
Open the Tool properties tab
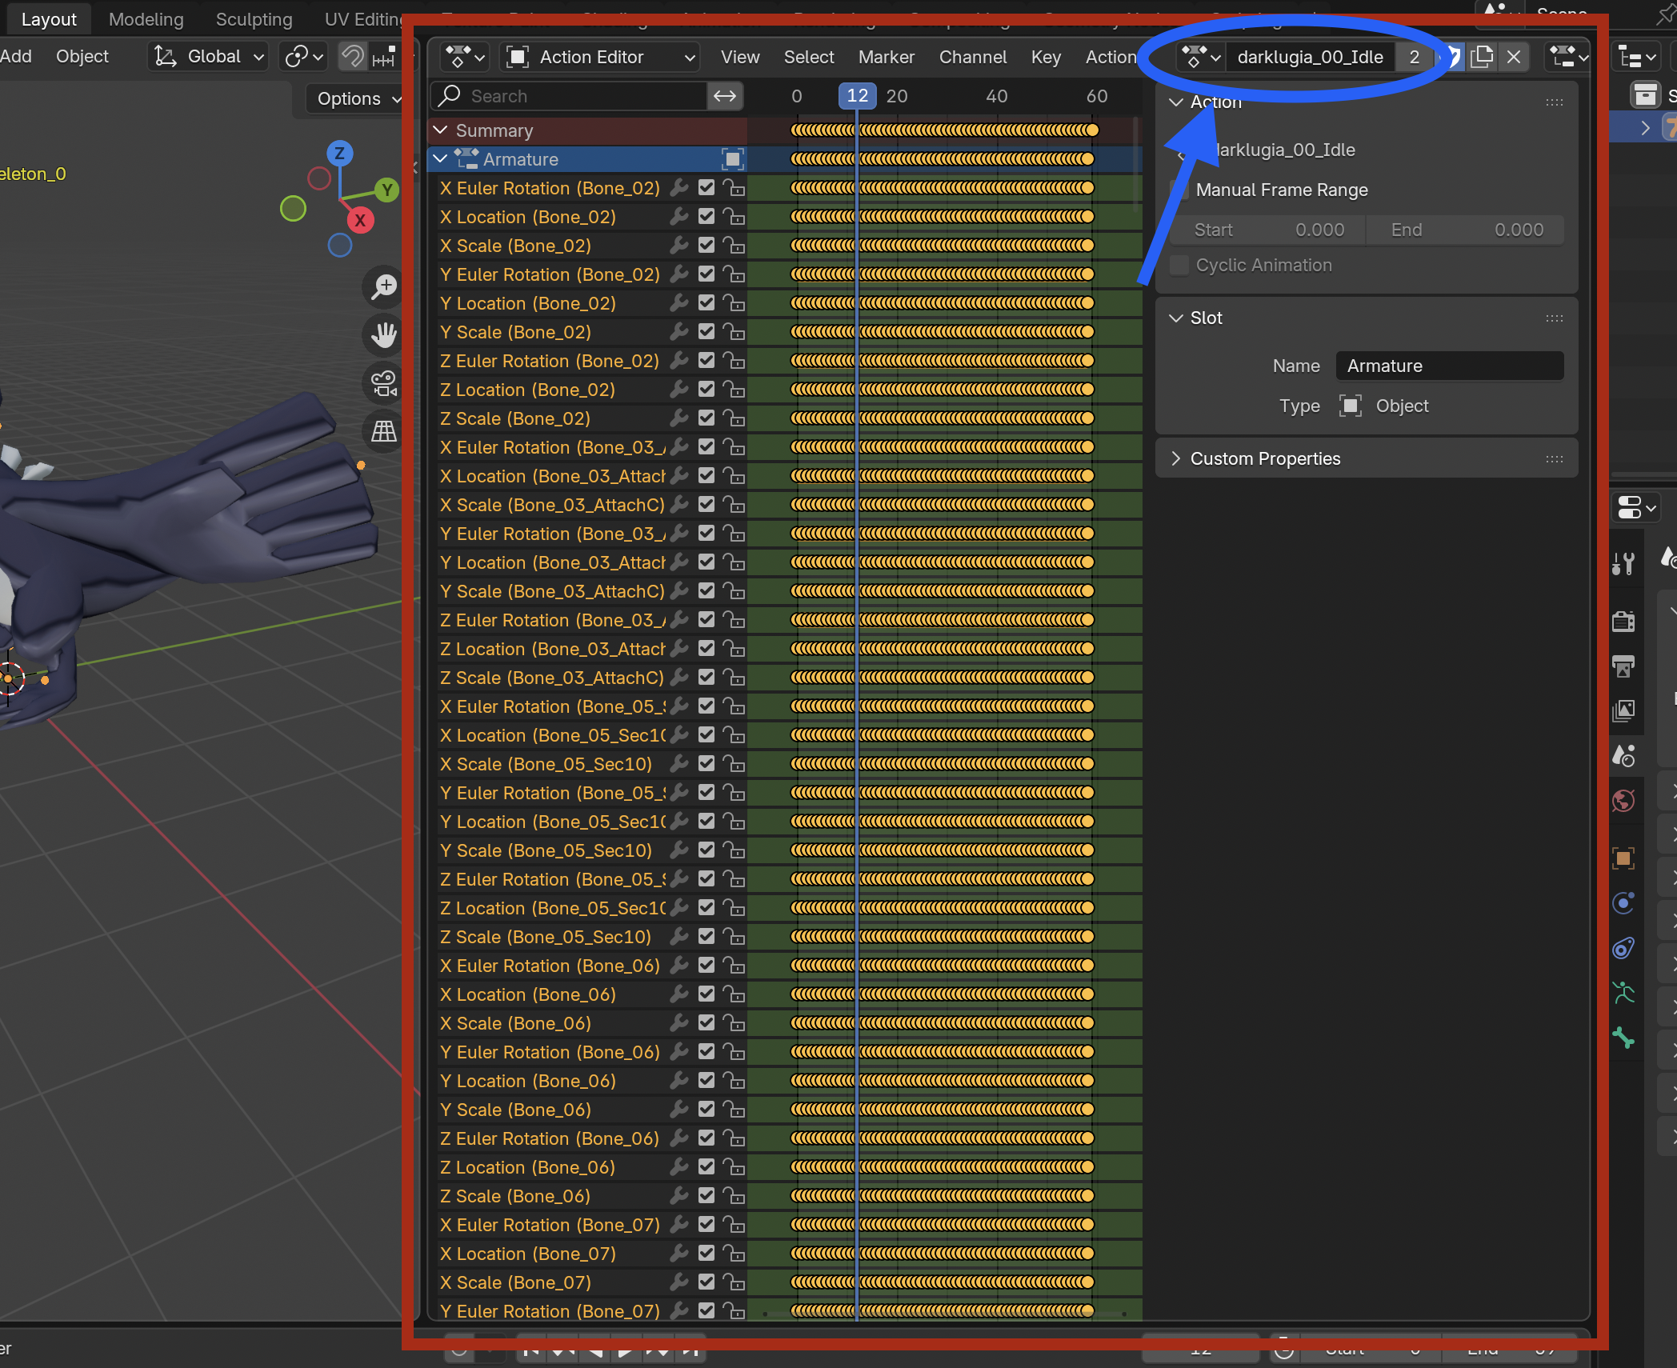click(x=1624, y=565)
